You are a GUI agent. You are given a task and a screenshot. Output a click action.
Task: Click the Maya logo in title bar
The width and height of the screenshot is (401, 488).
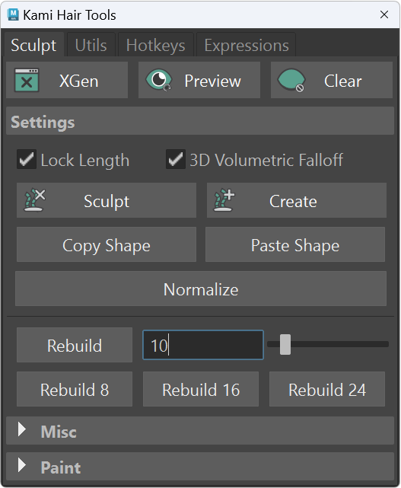pyautogui.click(x=13, y=14)
